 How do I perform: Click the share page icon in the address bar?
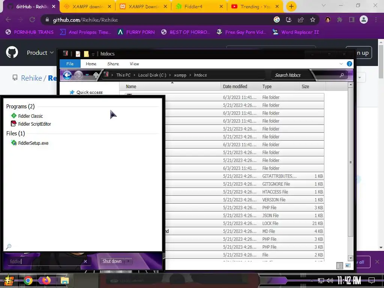301,19
